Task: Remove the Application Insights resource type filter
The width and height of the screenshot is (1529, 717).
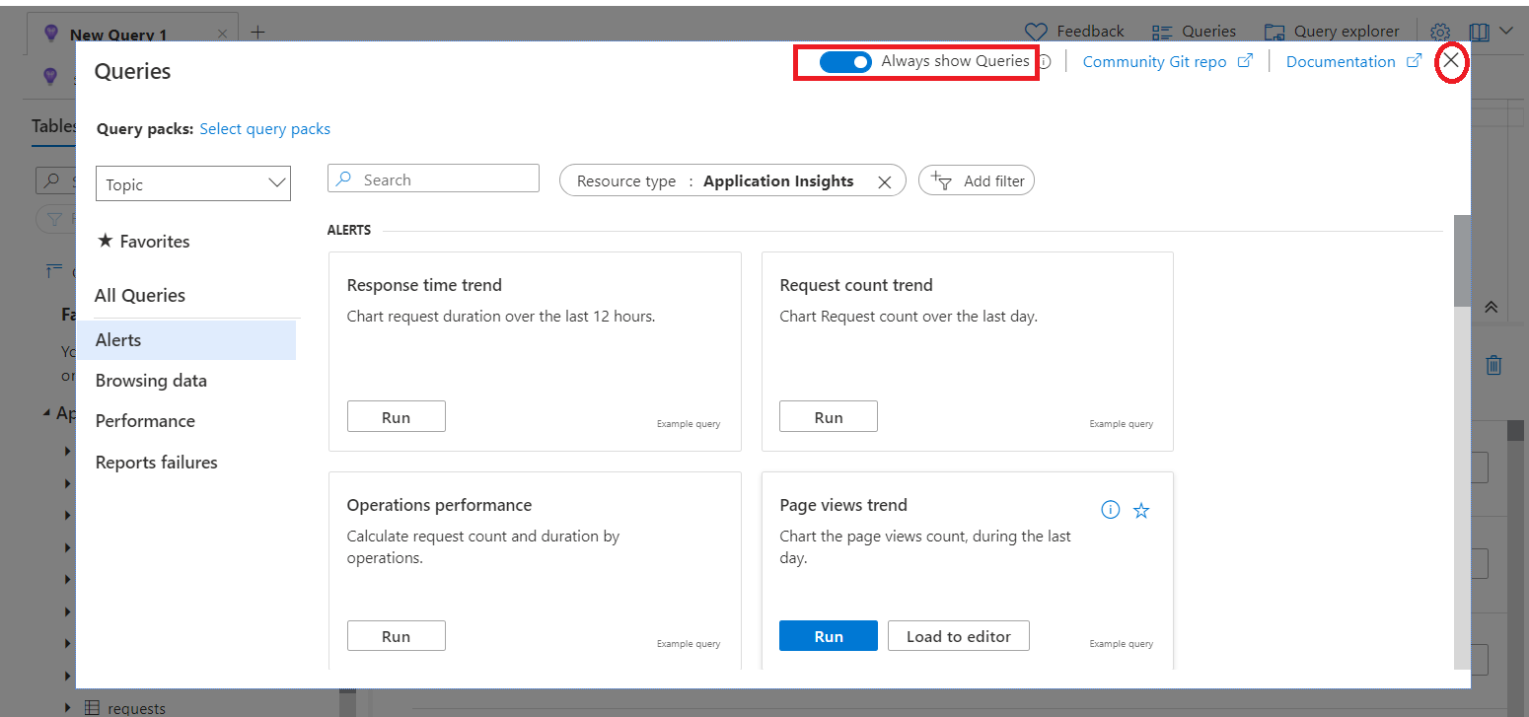Action: (x=885, y=181)
